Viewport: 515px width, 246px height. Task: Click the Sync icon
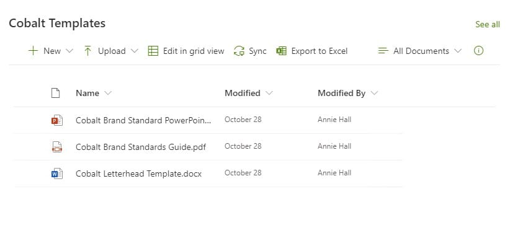(239, 51)
